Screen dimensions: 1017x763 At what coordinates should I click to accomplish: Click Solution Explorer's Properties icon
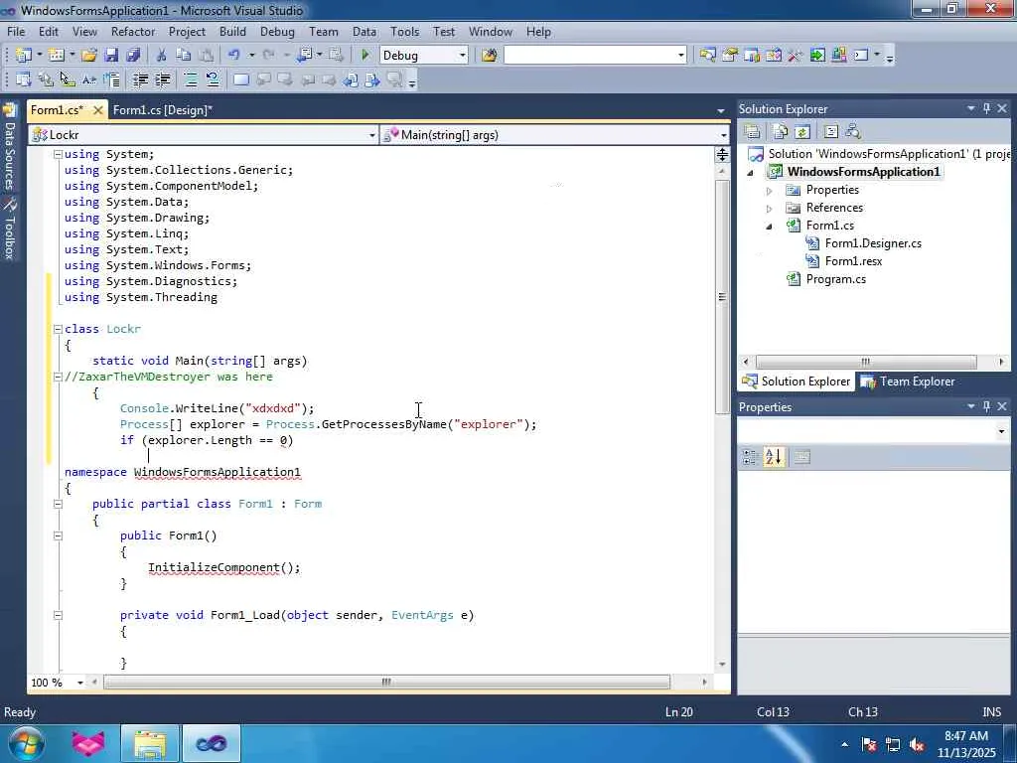(x=753, y=132)
